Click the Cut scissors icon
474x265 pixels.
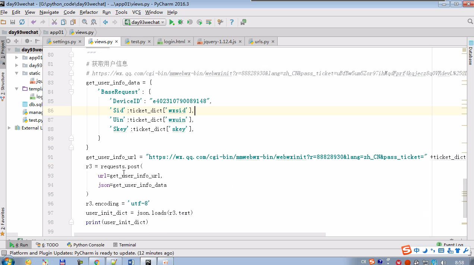coord(54,22)
